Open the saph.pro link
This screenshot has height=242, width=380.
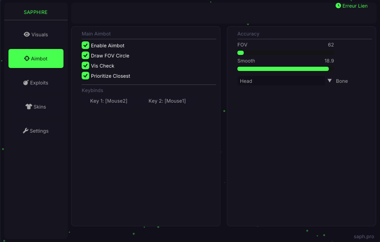364,237
